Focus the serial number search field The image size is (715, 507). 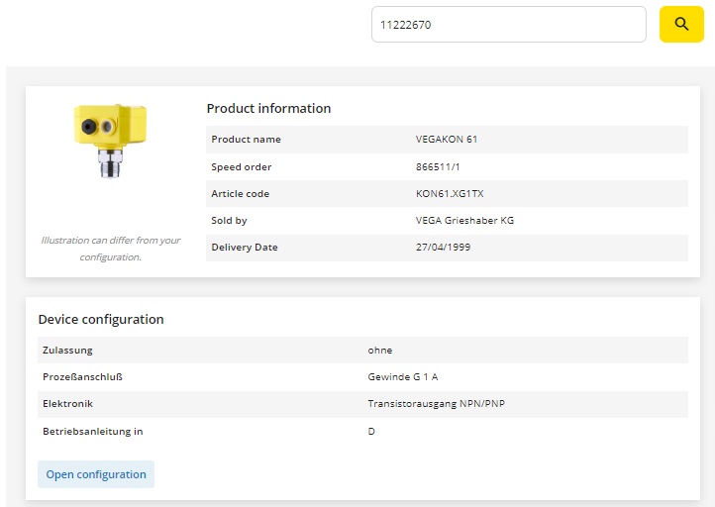click(508, 25)
